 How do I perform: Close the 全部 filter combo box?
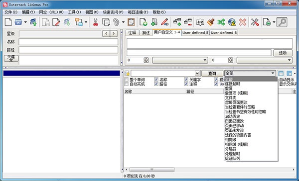[x=273, y=73]
